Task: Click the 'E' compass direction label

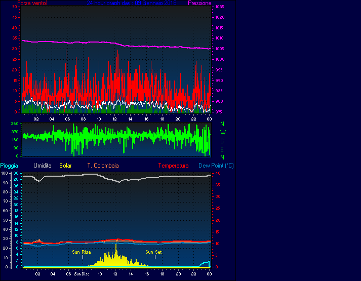Action: coord(222,149)
